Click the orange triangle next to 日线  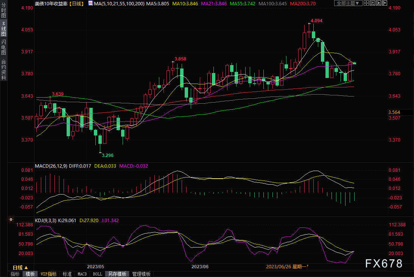point(26,267)
